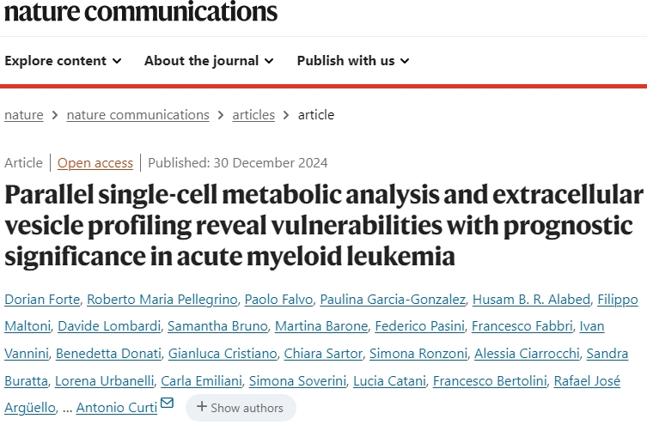Open the nature communications logo homepage

(141, 12)
